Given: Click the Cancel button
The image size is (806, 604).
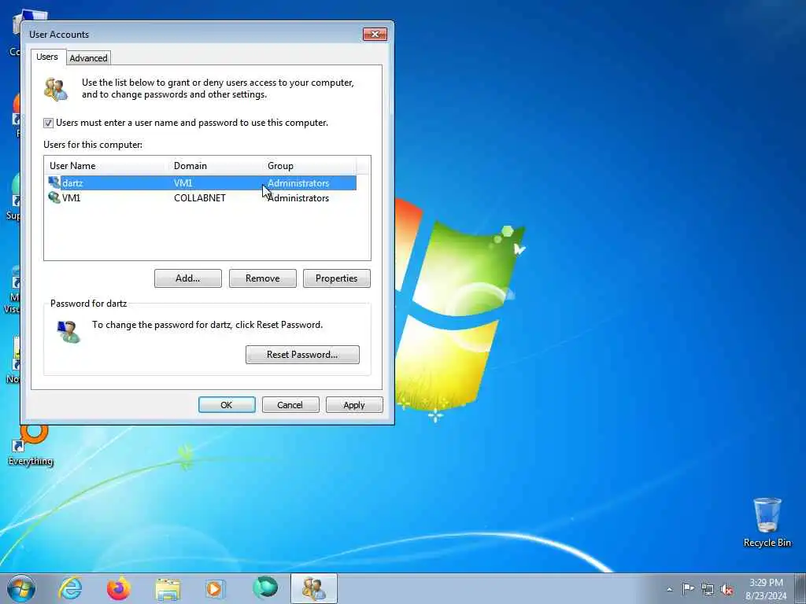Looking at the screenshot, I should pyautogui.click(x=290, y=405).
